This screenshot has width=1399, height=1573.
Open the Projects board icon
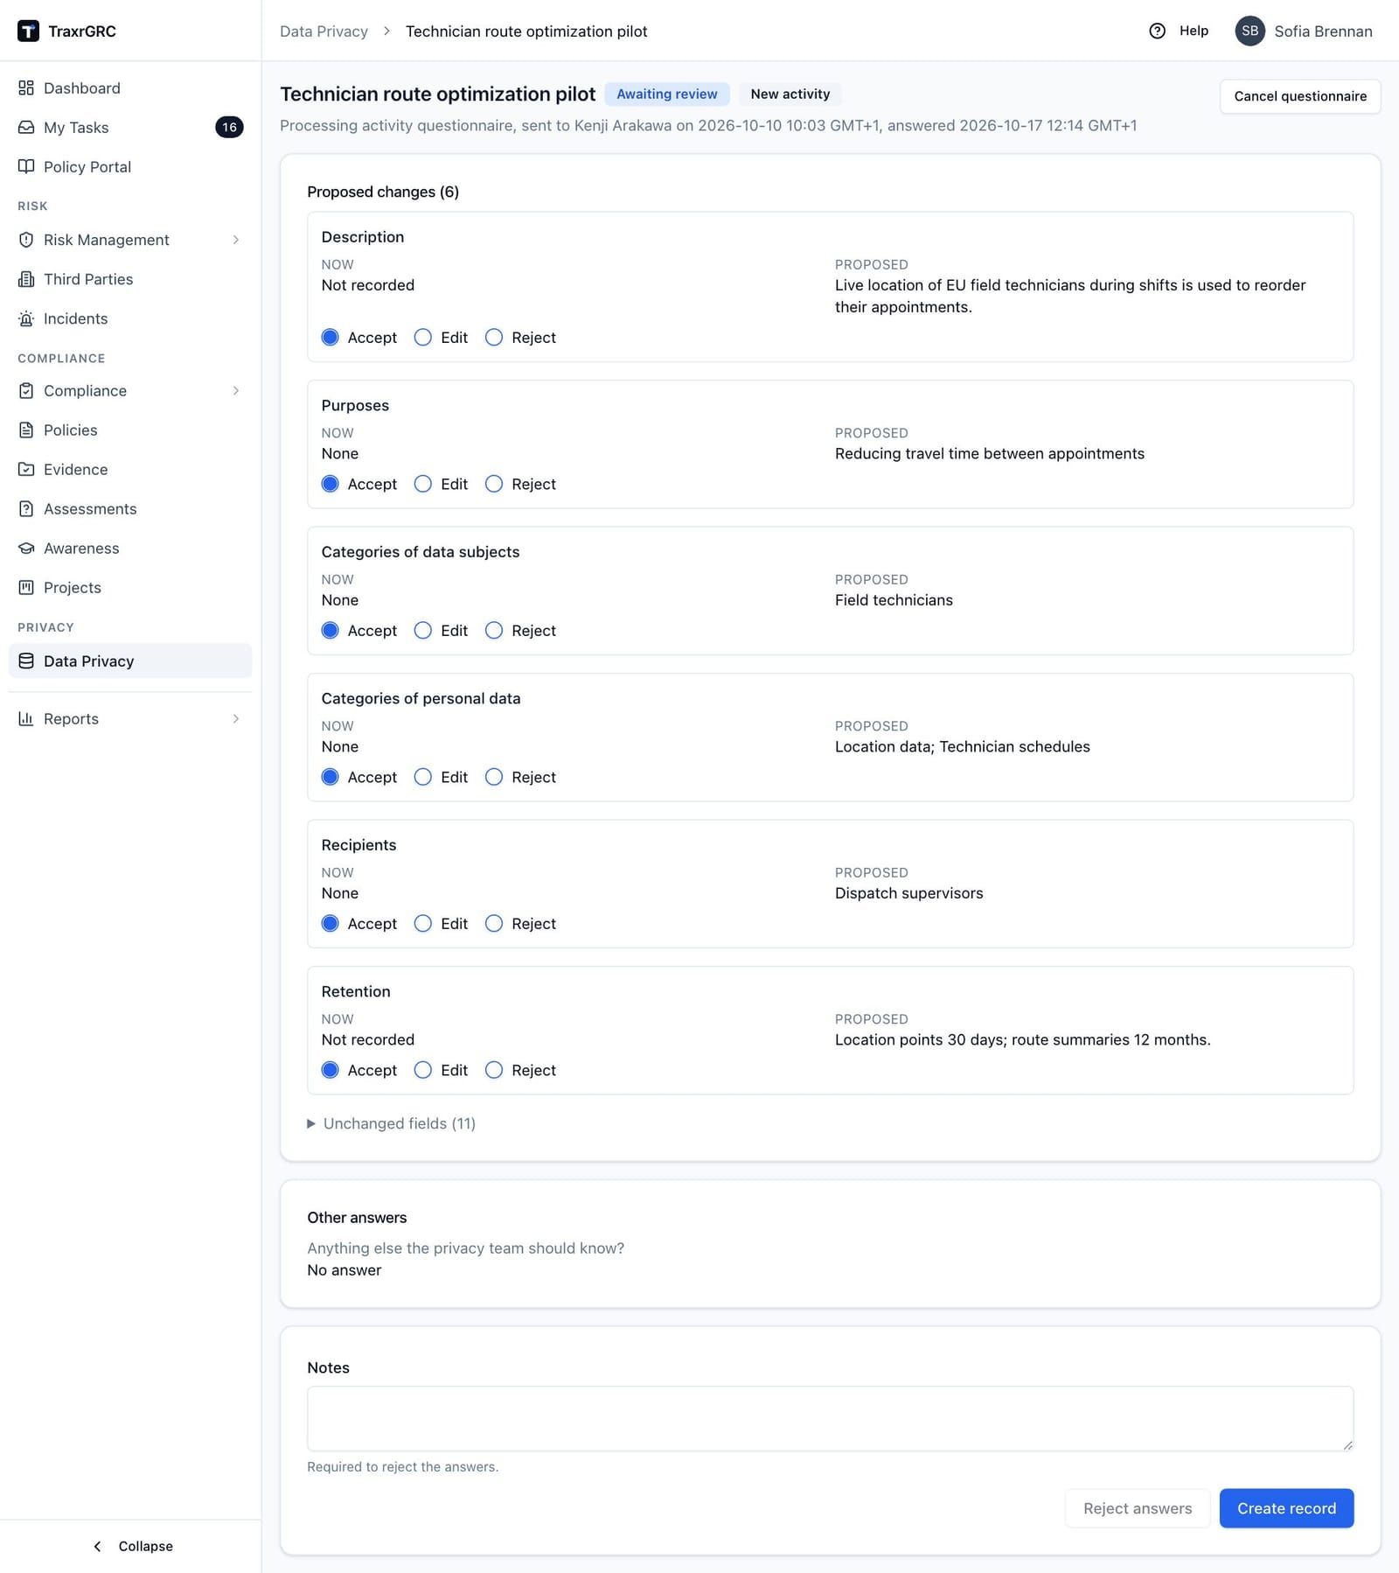[26, 587]
